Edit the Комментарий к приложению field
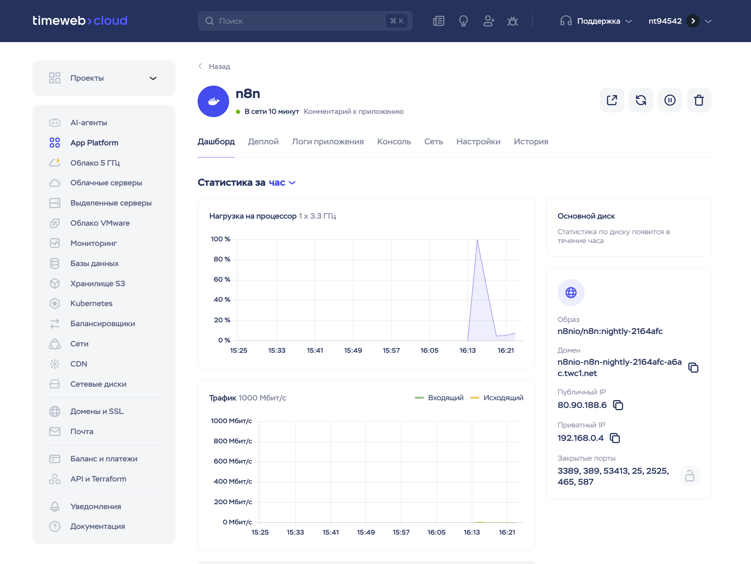751x564 pixels. 354,112
